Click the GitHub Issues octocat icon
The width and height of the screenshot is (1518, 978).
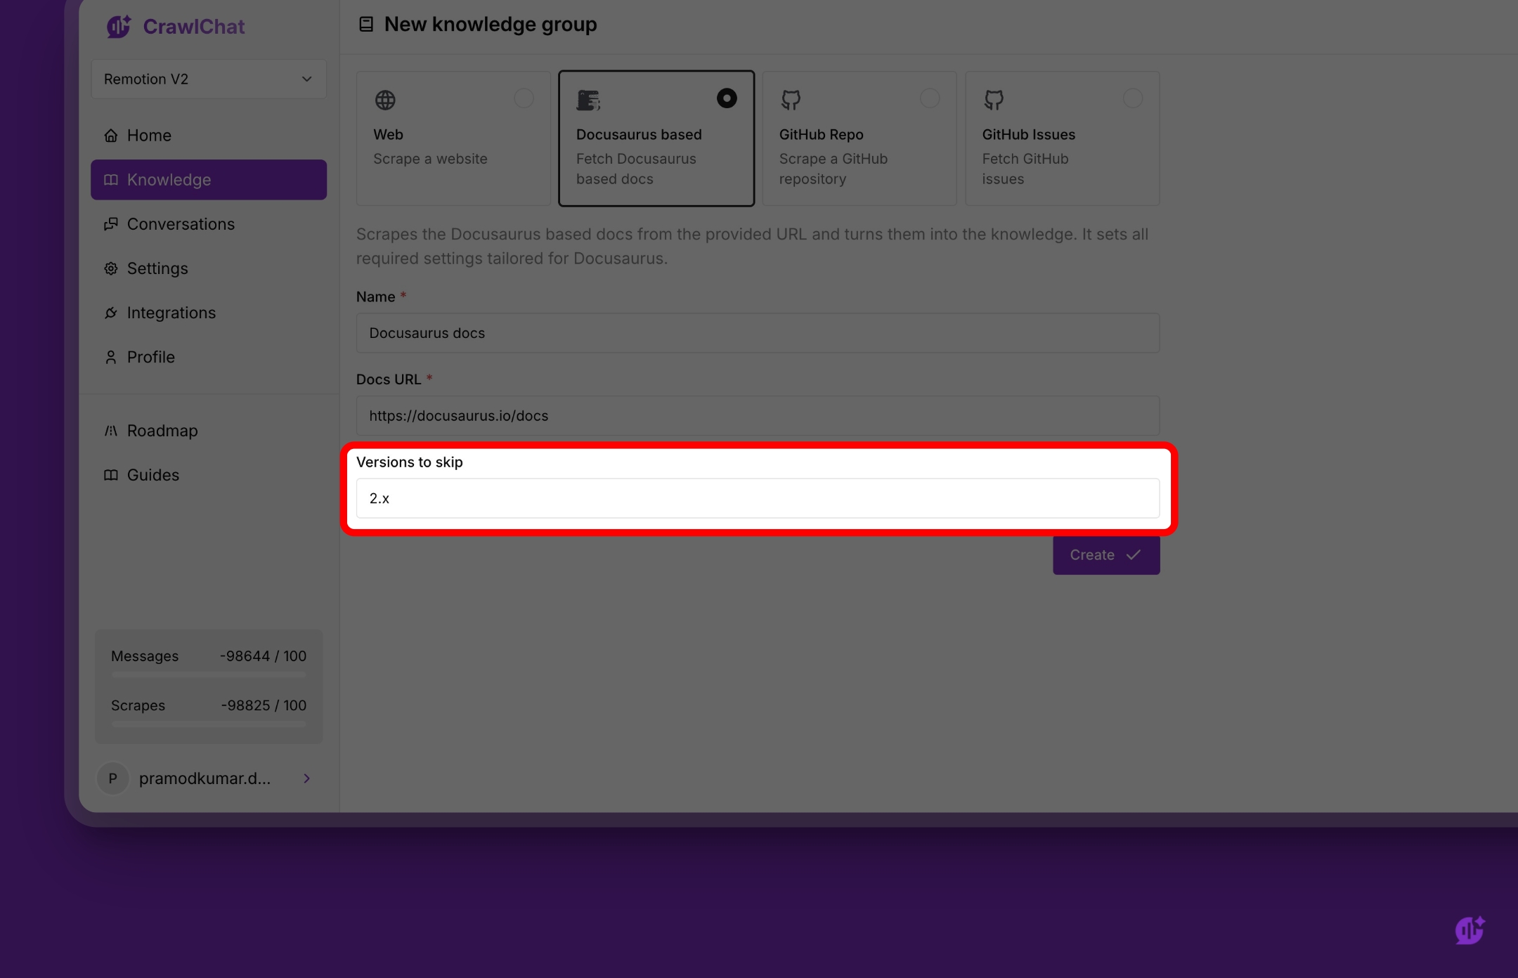[x=994, y=100]
